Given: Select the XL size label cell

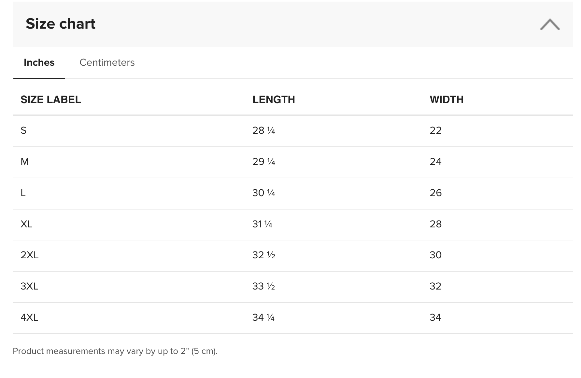Looking at the screenshot, I should 26,224.
